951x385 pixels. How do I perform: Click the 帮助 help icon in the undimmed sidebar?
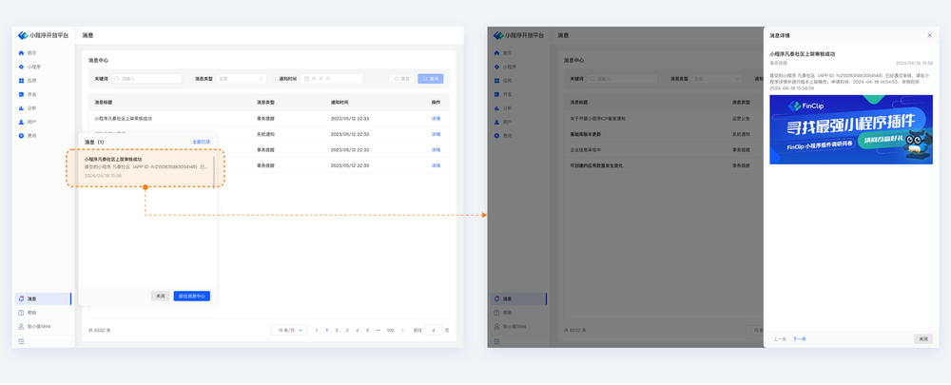click(x=21, y=313)
